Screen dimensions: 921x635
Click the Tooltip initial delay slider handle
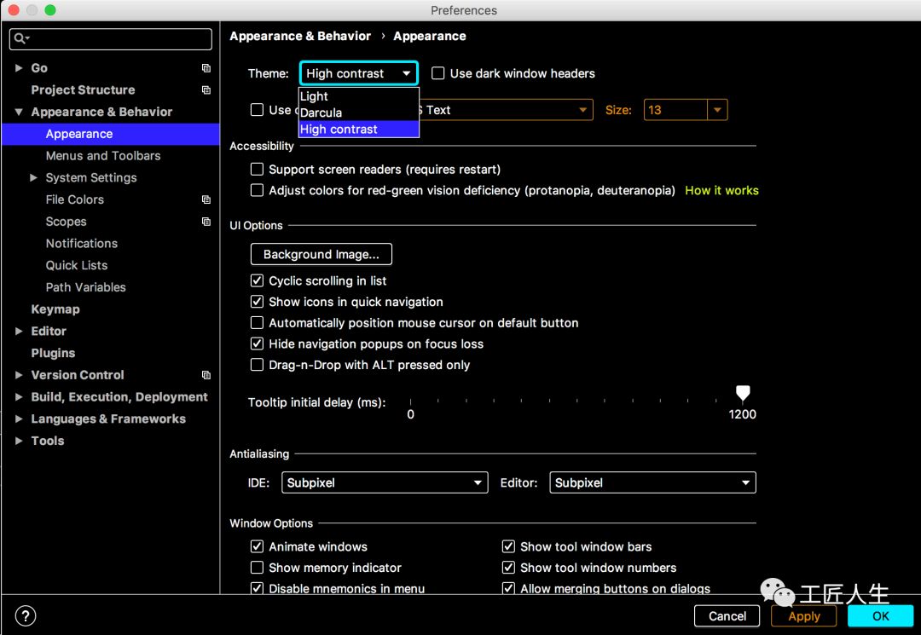[x=743, y=393]
